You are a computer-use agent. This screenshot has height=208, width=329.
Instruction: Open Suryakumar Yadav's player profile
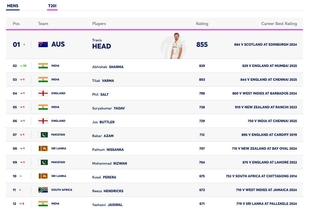(108, 108)
